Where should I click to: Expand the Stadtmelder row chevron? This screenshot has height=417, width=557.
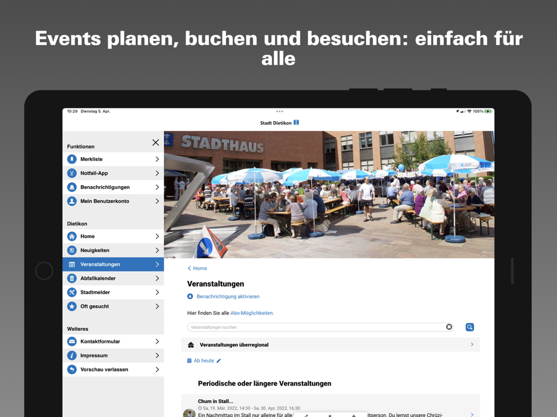tap(157, 292)
